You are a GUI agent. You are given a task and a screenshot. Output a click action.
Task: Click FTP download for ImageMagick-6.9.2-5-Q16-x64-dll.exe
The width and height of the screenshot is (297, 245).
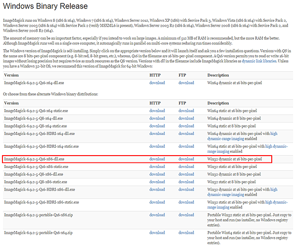pos(186,82)
